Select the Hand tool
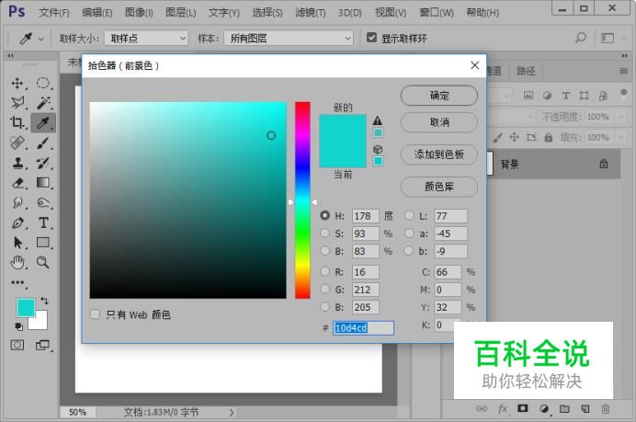636x422 pixels. coord(17,263)
